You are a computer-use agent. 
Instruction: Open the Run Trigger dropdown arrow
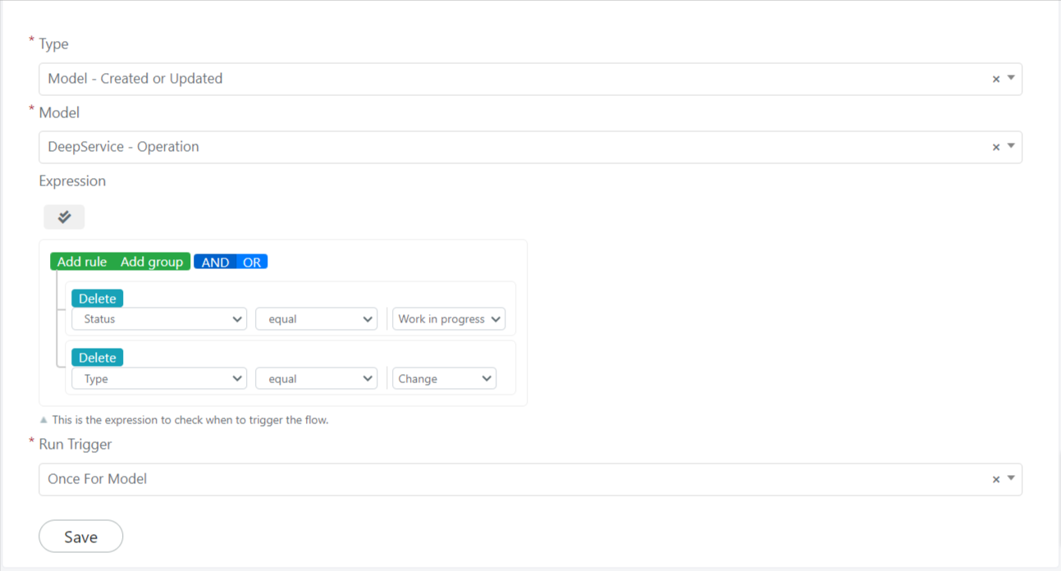pyautogui.click(x=1011, y=478)
